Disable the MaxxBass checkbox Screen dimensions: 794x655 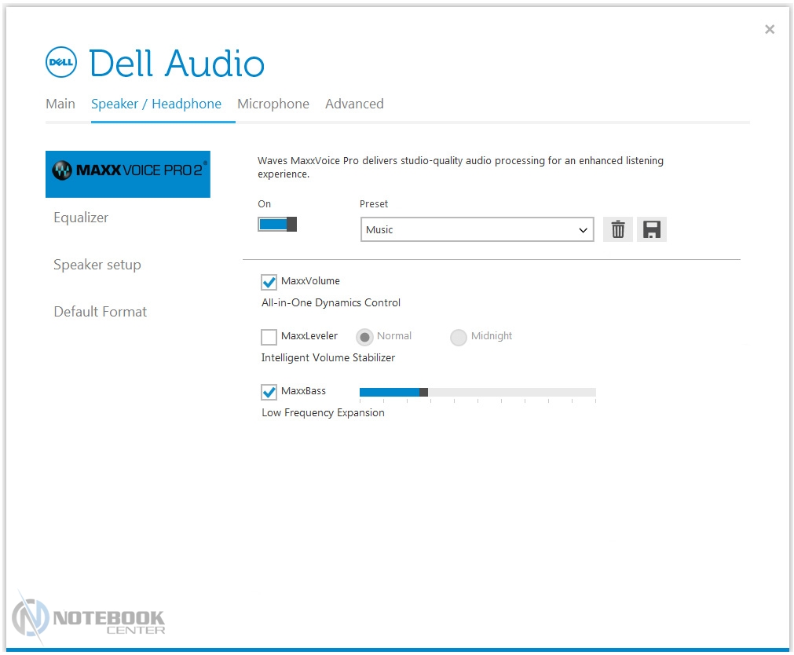pos(269,392)
